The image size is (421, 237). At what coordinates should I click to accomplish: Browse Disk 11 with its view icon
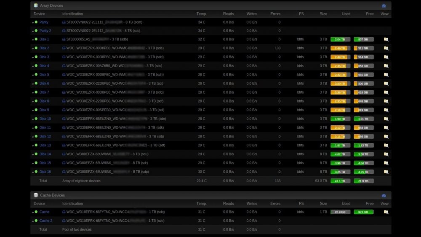[386, 128]
